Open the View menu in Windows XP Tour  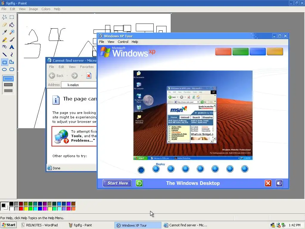[x=111, y=42]
